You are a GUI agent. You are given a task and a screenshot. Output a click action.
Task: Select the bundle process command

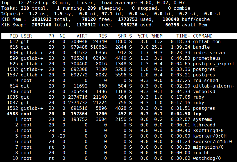pos(201,47)
